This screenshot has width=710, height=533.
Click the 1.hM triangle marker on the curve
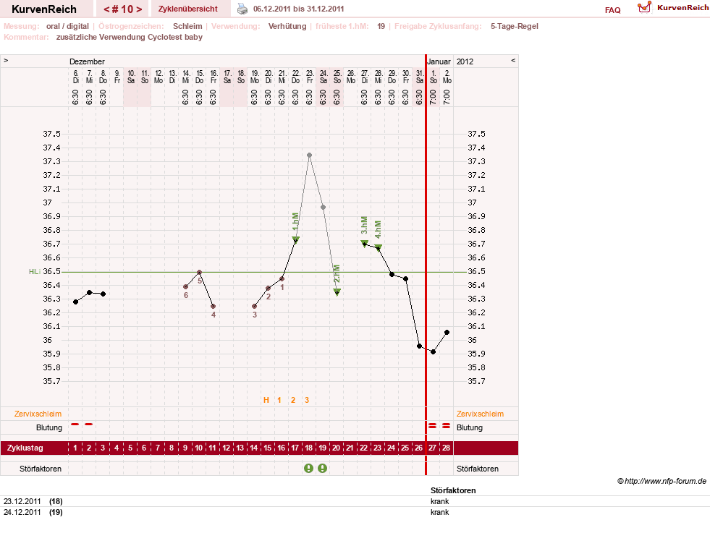point(296,239)
